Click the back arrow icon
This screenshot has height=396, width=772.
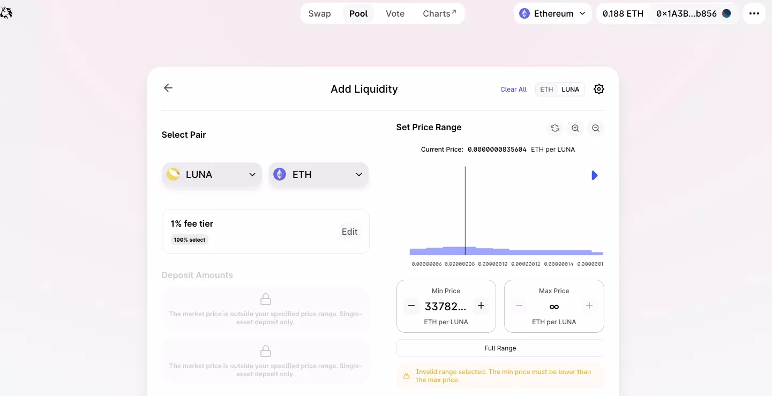tap(168, 88)
